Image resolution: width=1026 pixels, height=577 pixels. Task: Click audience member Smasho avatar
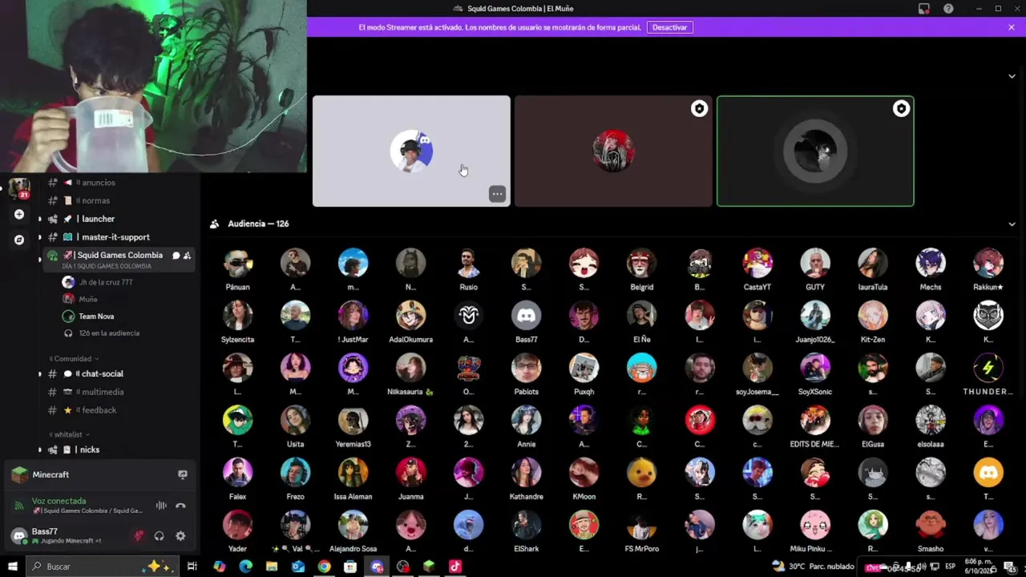(931, 526)
